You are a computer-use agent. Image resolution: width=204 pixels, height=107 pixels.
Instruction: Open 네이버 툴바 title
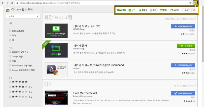point(80,46)
